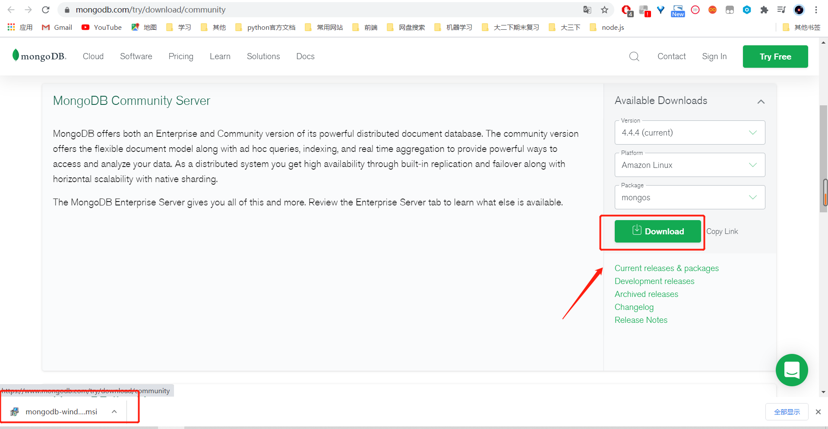Bookmark this page with the star icon

pyautogui.click(x=604, y=9)
